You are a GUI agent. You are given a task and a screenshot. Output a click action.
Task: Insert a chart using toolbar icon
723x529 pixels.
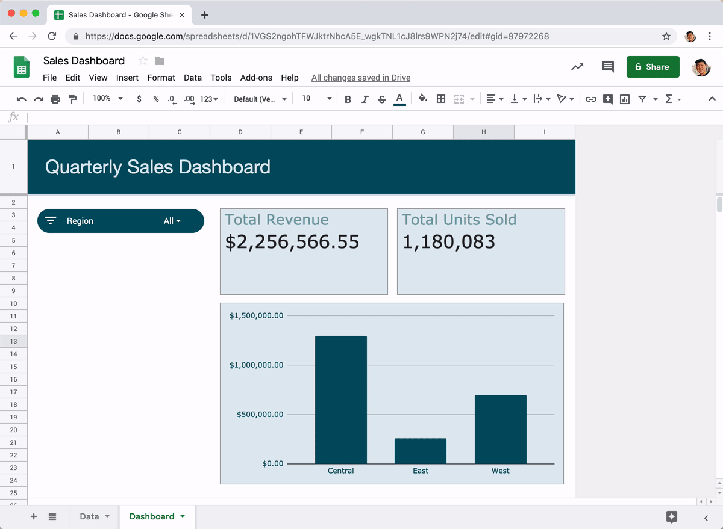click(x=625, y=99)
